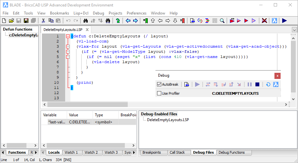
Task: Open the editor tab list dropdown arrow
Action: pyautogui.click(x=294, y=30)
